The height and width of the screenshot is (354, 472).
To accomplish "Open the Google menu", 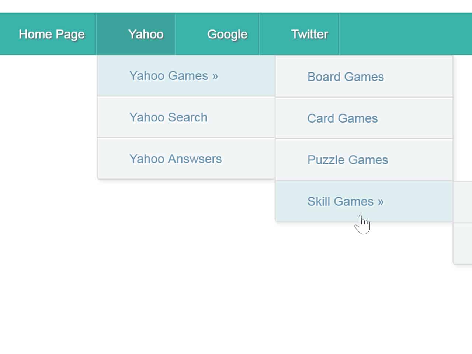I will coord(228,34).
